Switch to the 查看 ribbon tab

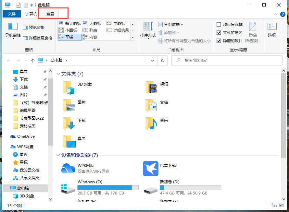pos(50,14)
